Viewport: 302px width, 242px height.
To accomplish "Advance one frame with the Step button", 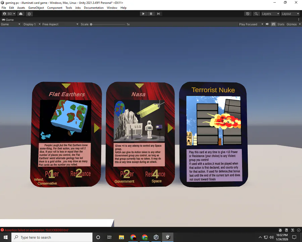I will click(158, 14).
